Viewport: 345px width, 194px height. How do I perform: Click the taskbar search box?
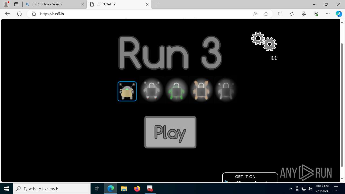click(52, 189)
